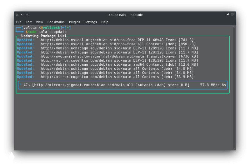Open the Plugins menu
This screenshot has height=167, width=250.
coord(74,22)
